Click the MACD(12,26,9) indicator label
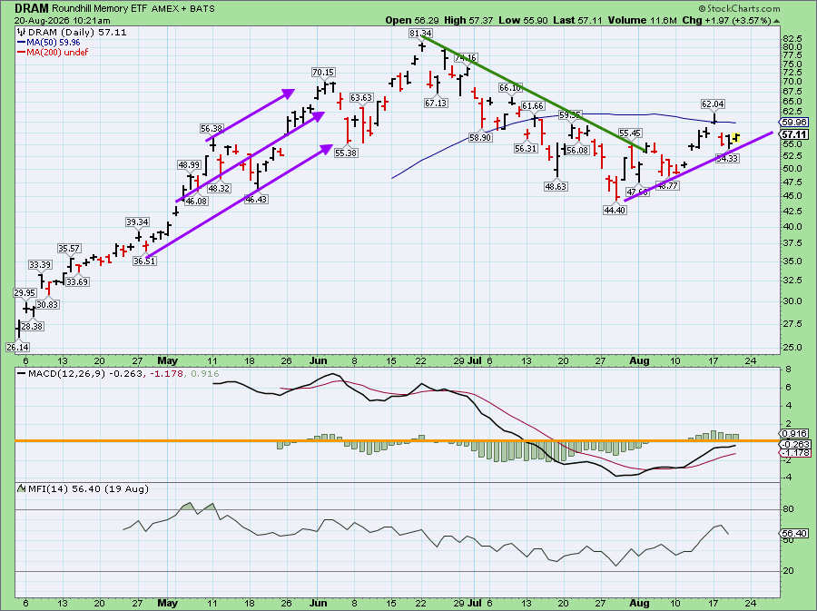 point(58,373)
